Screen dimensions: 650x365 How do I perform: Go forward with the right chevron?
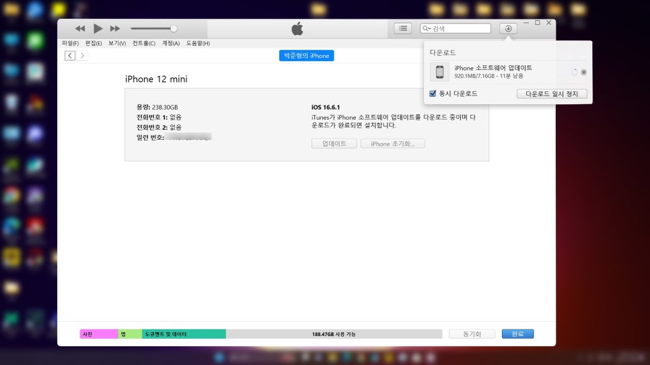tap(82, 56)
